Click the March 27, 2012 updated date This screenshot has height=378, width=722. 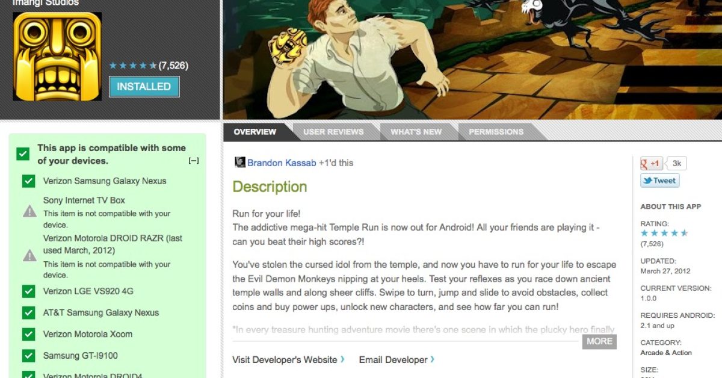665,271
